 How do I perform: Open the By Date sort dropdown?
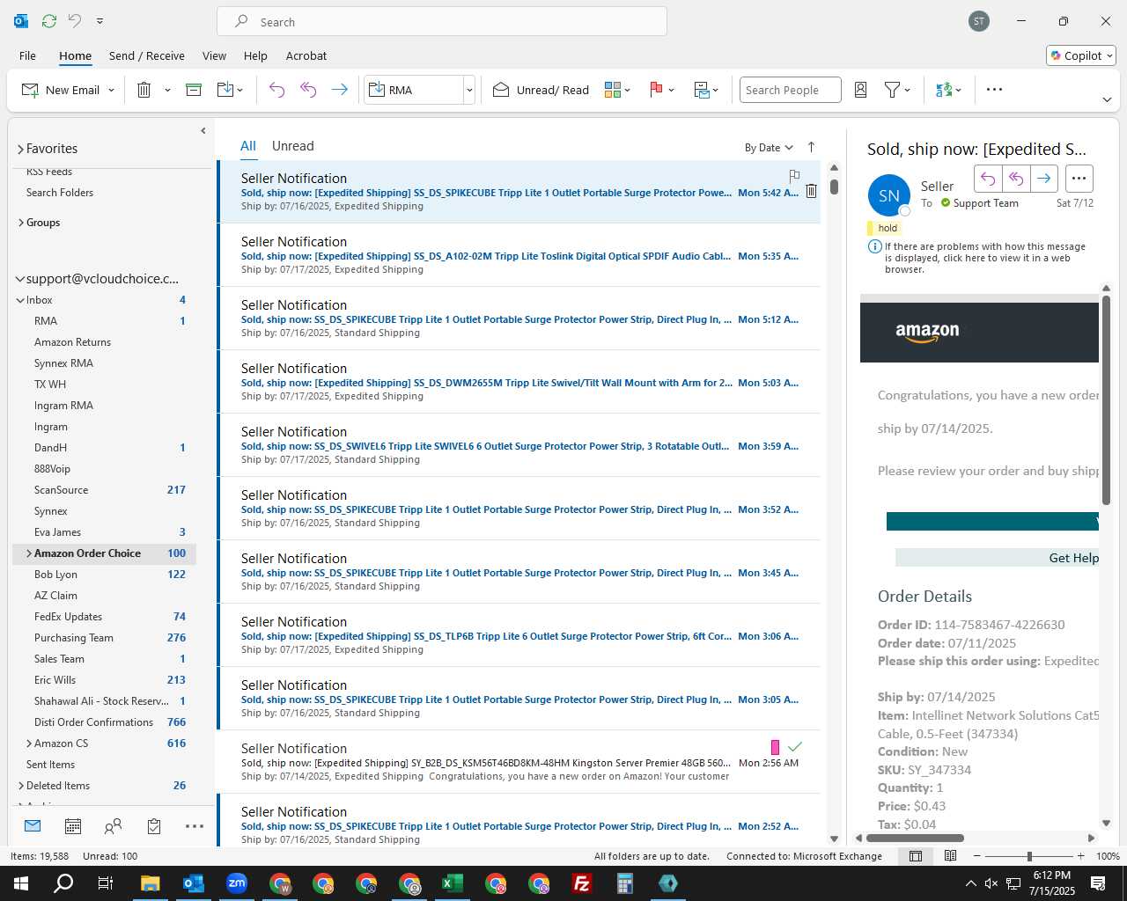coord(769,148)
